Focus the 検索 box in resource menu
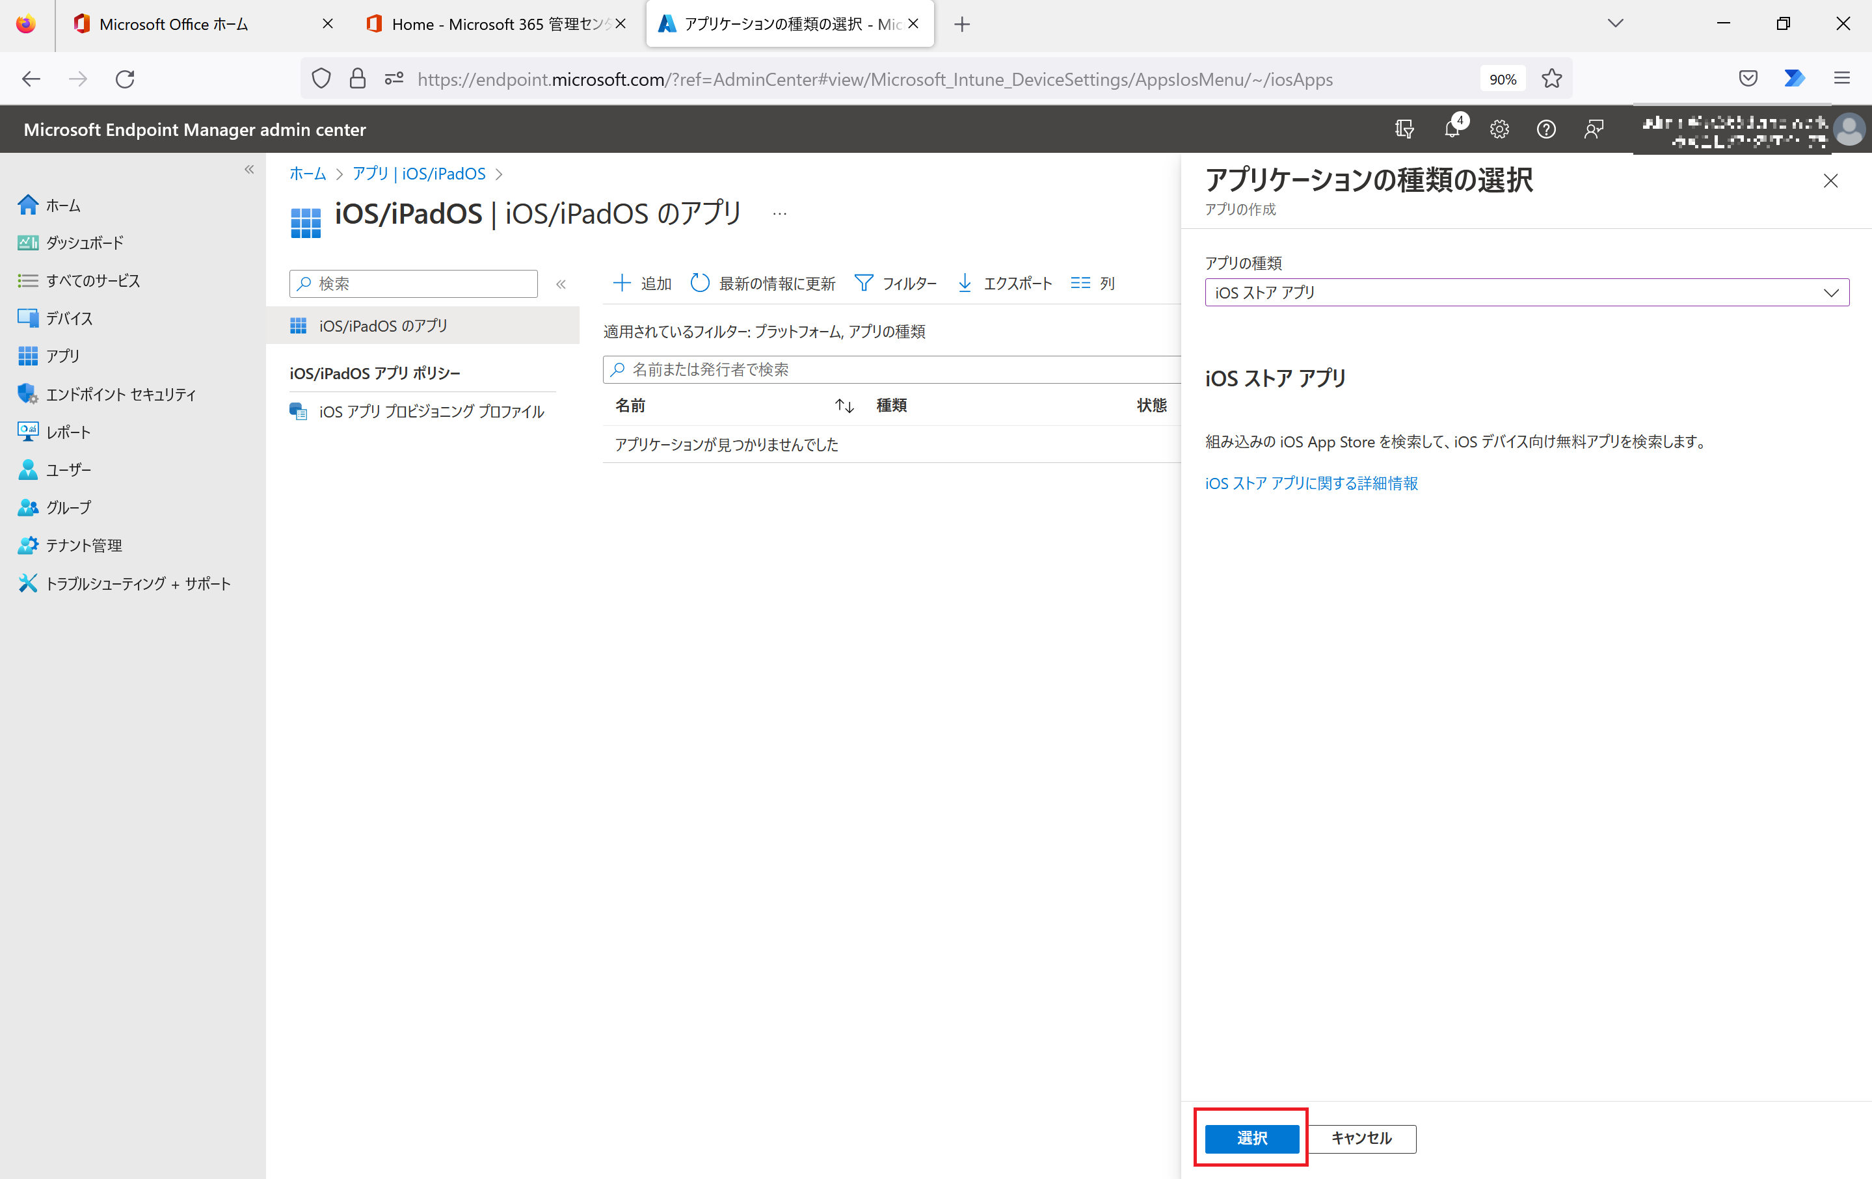 [414, 284]
